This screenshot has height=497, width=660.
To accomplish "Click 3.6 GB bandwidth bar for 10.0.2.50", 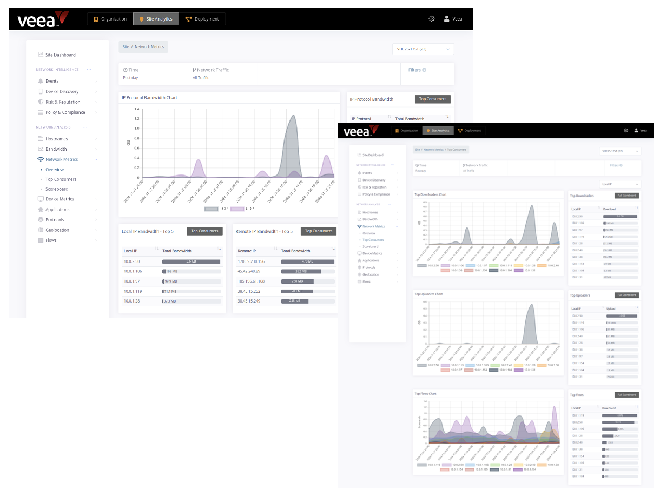I will click(192, 261).
